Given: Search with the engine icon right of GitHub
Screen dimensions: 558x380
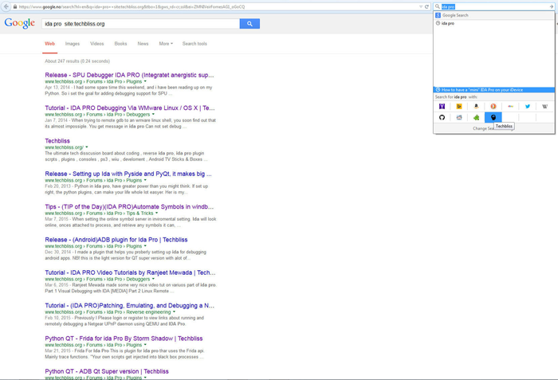Looking at the screenshot, I should [x=459, y=117].
